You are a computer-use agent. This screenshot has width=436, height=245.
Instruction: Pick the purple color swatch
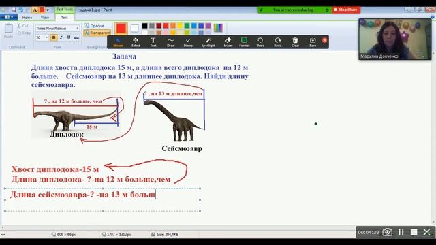click(208, 26)
